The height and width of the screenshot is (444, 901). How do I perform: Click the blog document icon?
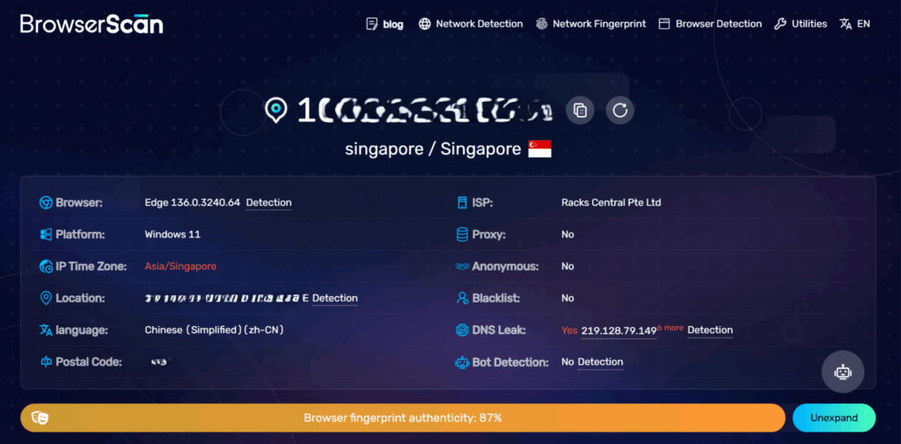tap(372, 24)
